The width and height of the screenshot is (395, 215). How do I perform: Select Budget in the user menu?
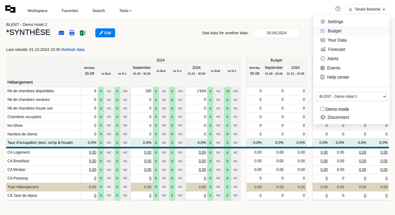[334, 31]
